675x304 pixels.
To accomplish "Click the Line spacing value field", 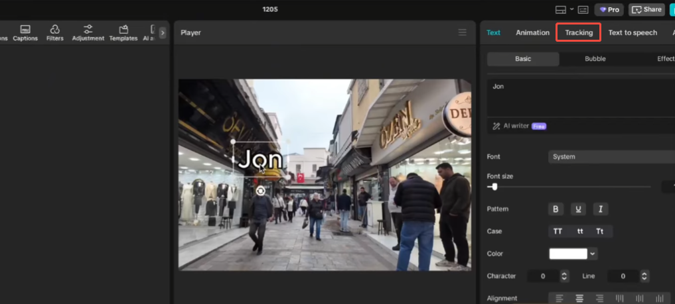I will [623, 276].
